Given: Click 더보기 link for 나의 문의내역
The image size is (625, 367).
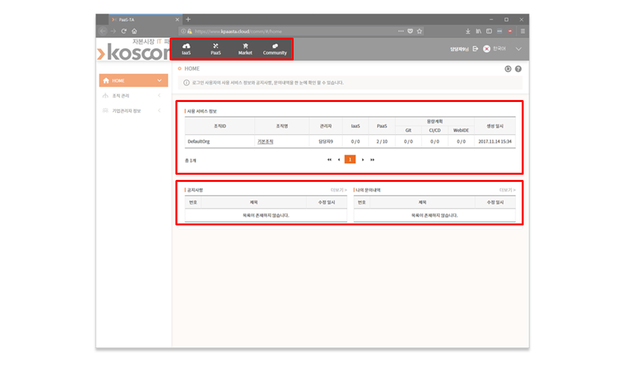Looking at the screenshot, I should click(507, 190).
